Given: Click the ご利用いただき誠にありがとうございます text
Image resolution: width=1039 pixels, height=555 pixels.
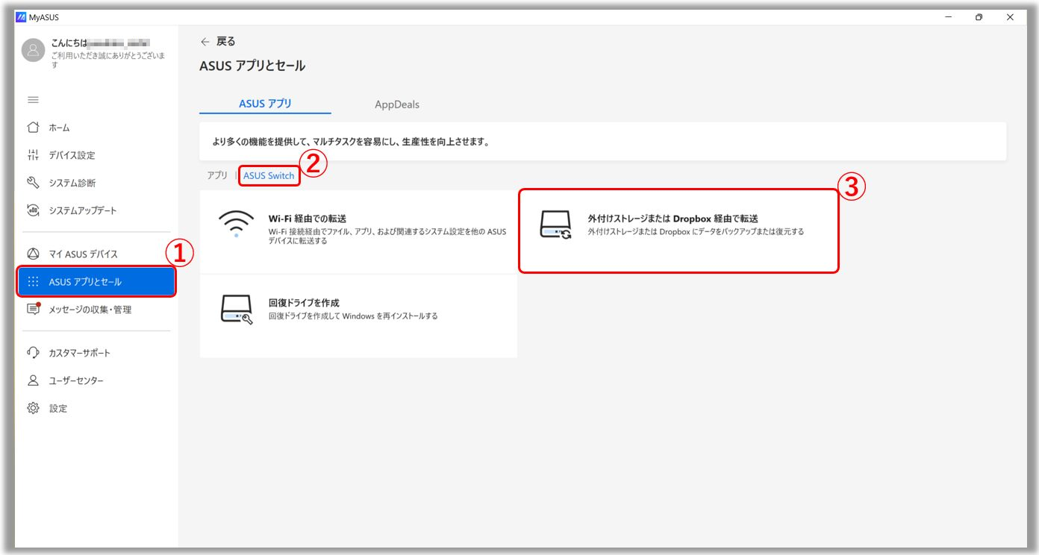Looking at the screenshot, I should [109, 60].
